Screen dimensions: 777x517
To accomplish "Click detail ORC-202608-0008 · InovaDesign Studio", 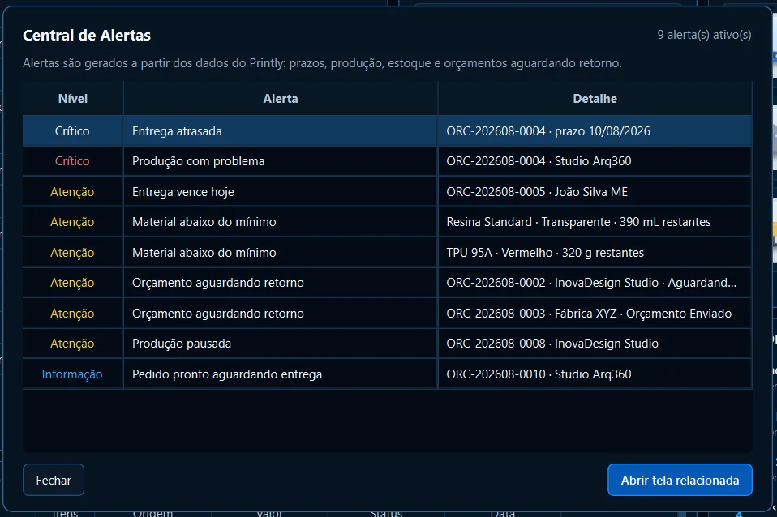I will point(552,344).
